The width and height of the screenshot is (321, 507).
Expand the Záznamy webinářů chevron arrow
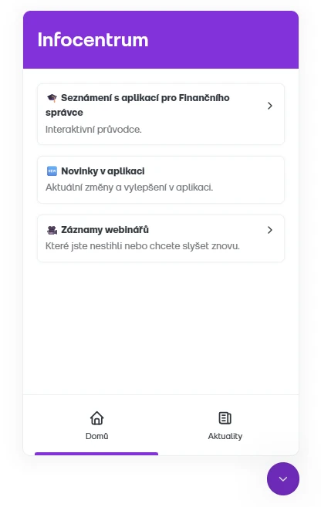[x=270, y=230]
